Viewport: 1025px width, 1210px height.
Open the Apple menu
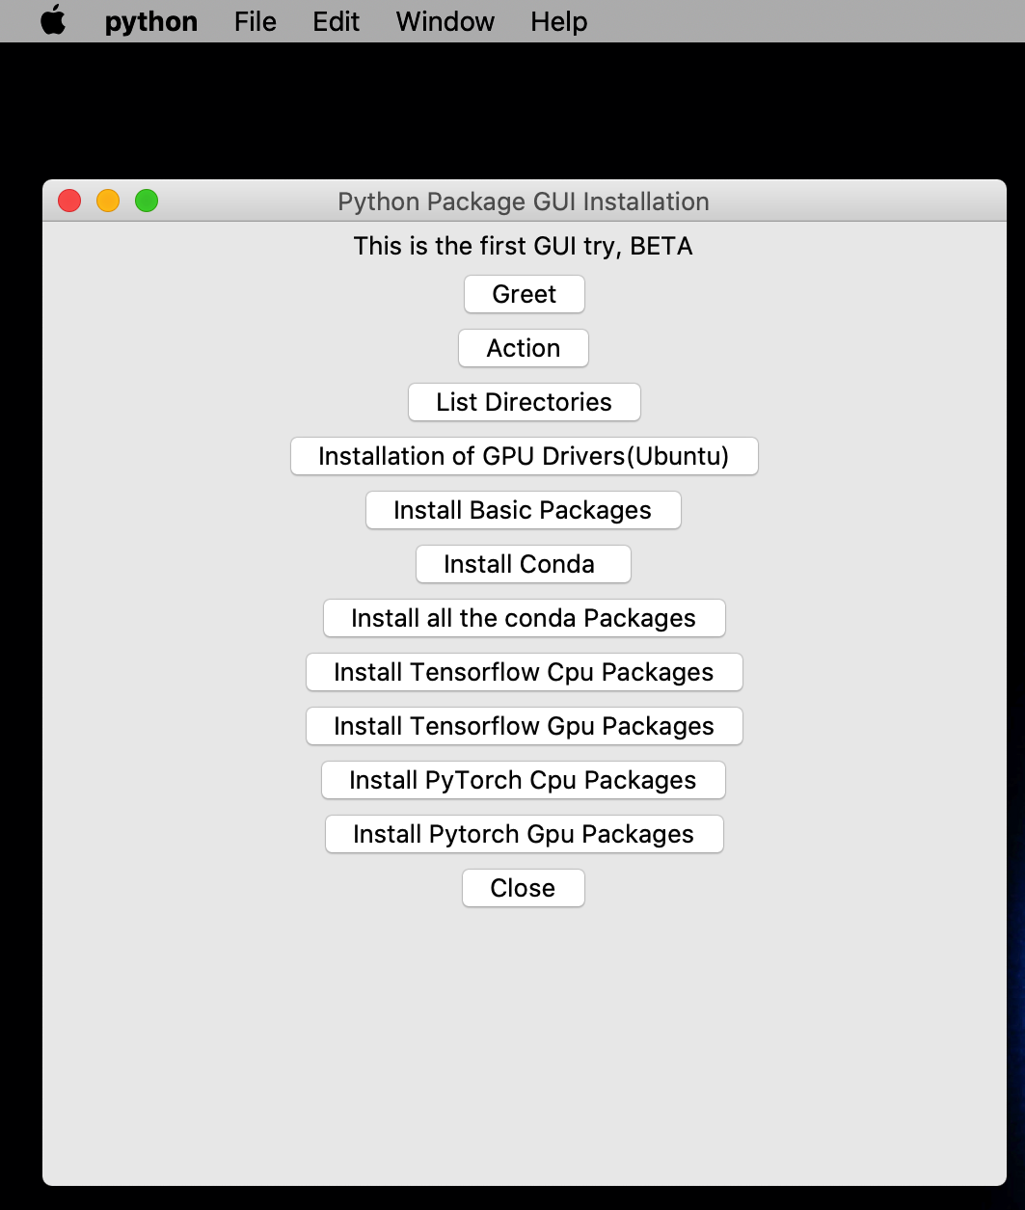(x=53, y=21)
